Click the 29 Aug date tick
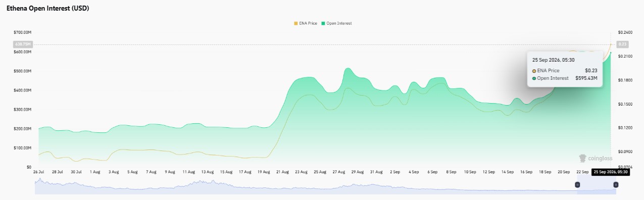 point(358,172)
